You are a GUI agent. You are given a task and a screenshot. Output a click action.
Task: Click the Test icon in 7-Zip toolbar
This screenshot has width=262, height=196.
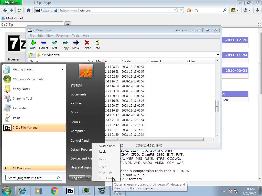(x=54, y=43)
